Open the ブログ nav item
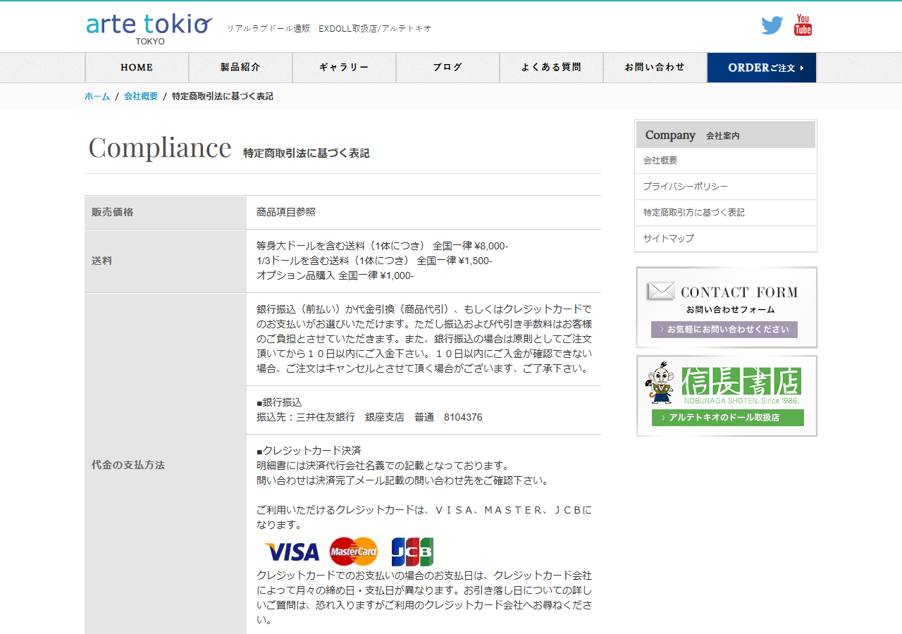This screenshot has height=634, width=902. point(447,68)
